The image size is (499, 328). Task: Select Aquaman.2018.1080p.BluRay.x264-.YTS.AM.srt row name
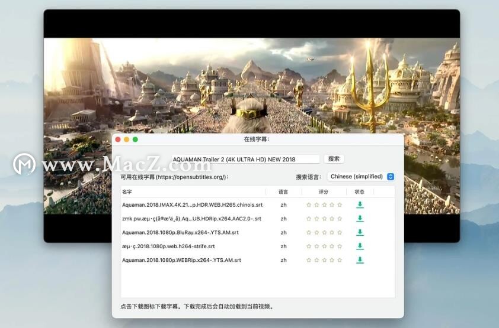180,232
